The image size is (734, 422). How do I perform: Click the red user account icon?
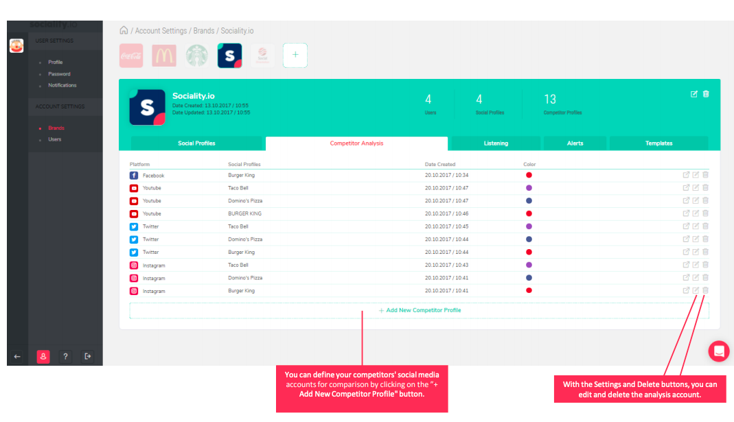pos(43,357)
